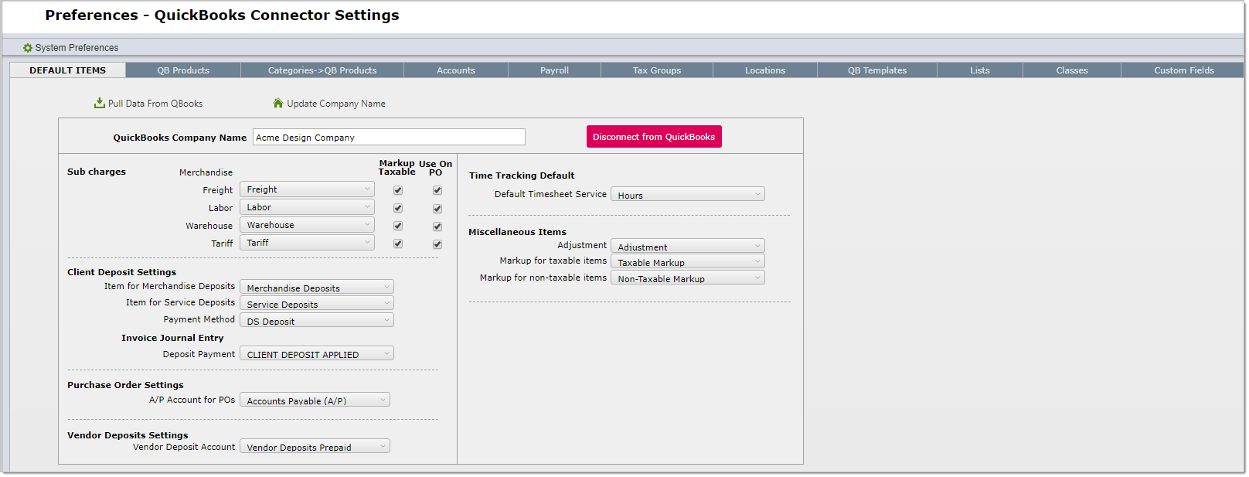Click the QuickBooks Company Name field
This screenshot has height=477, width=1249.
coord(389,137)
